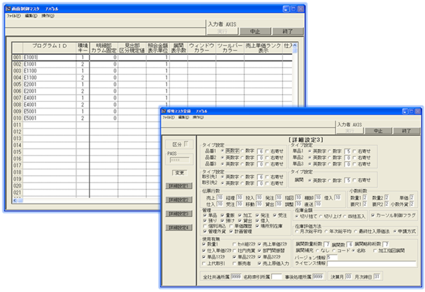425x292 pixels.
Task: Go to the 詳細設定4 page
Action: (178, 227)
